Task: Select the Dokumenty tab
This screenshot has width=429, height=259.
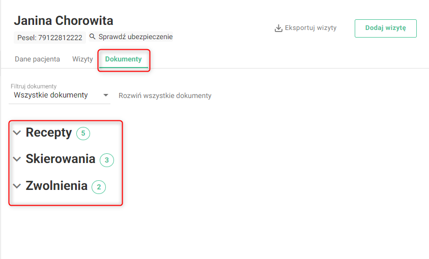Action: pyautogui.click(x=123, y=59)
